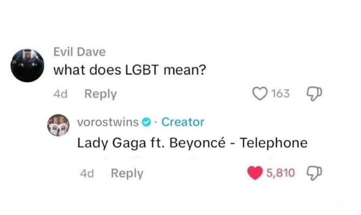Like Evil Dave's comment with the heart

click(260, 94)
